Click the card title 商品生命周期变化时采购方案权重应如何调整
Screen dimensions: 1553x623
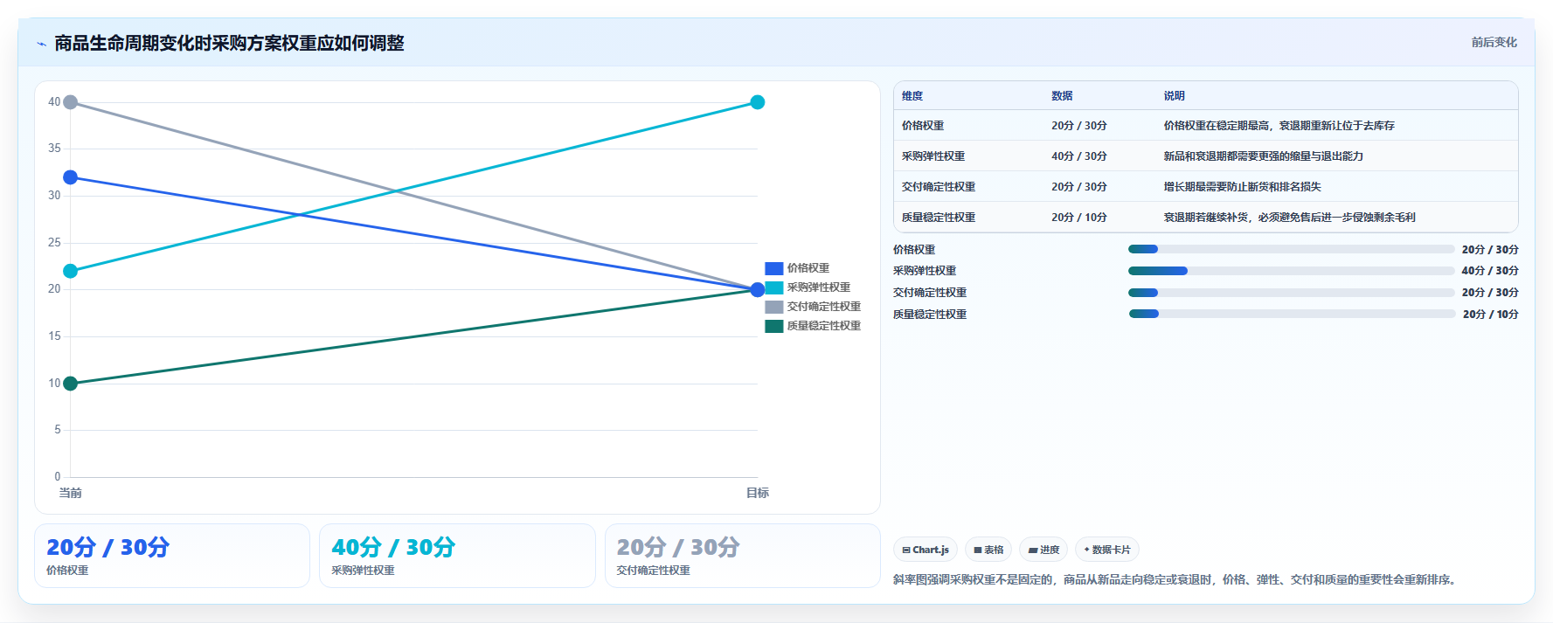[229, 43]
